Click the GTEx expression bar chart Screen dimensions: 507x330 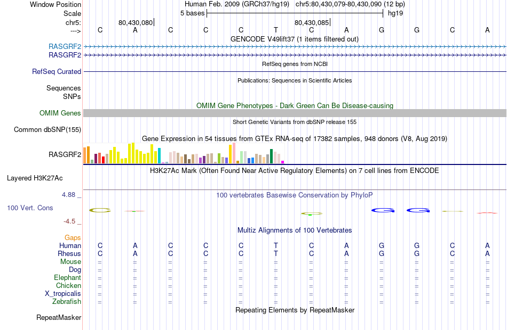tap(184, 153)
